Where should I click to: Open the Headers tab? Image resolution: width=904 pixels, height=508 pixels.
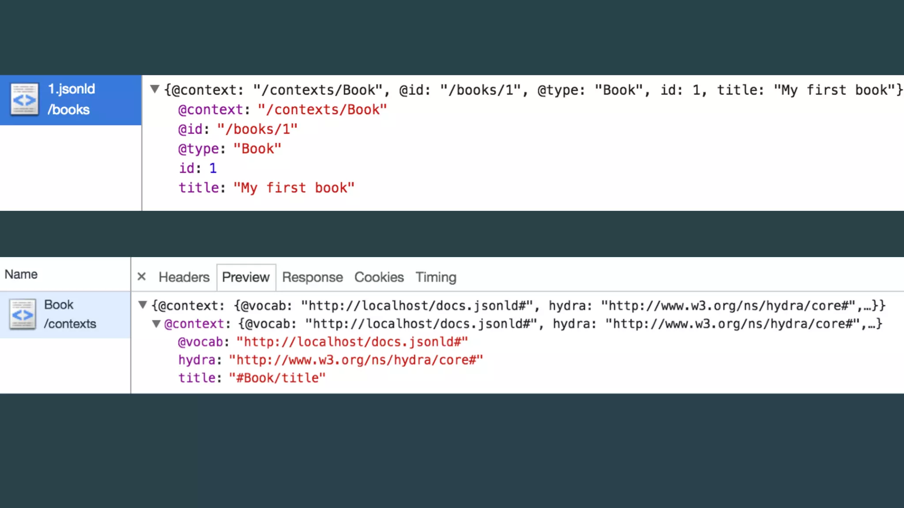pos(184,277)
